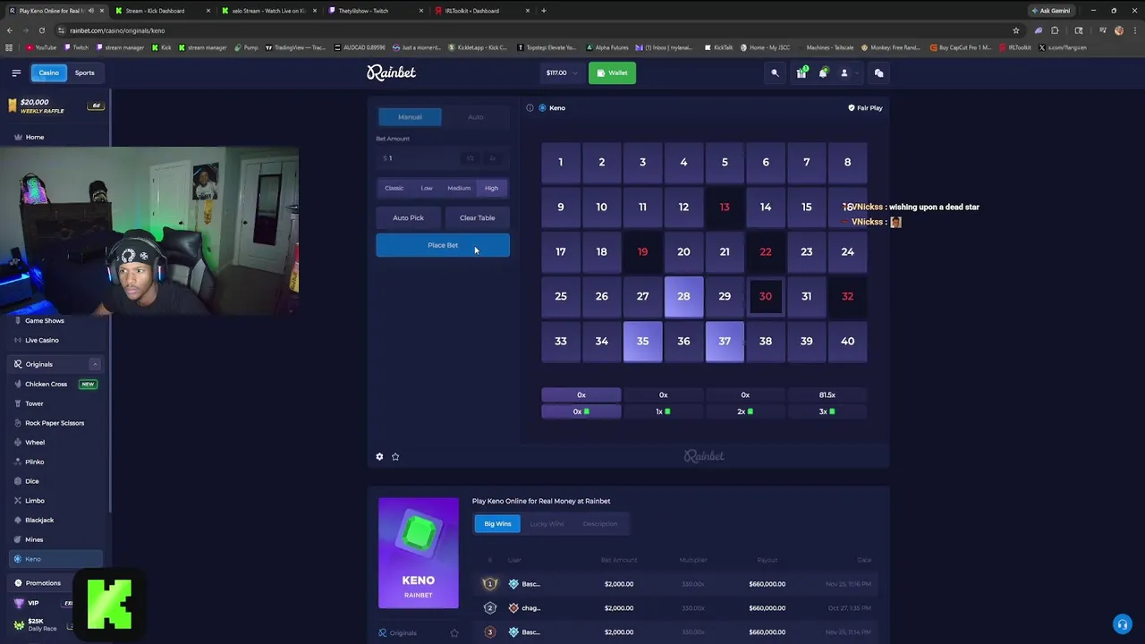Toggle the hamburger sidebar menu icon

click(x=16, y=72)
